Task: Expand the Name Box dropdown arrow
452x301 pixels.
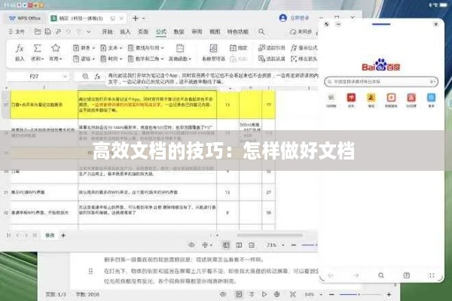Action: (65, 76)
